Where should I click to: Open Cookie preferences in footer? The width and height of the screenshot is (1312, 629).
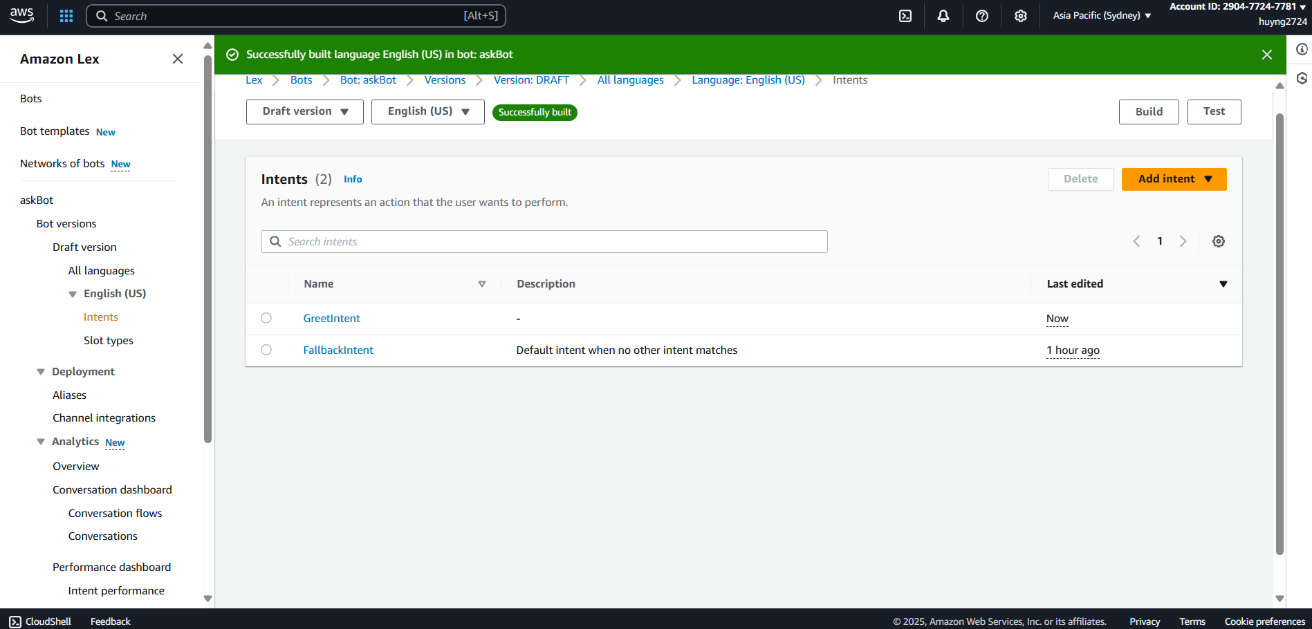[x=1265, y=621]
